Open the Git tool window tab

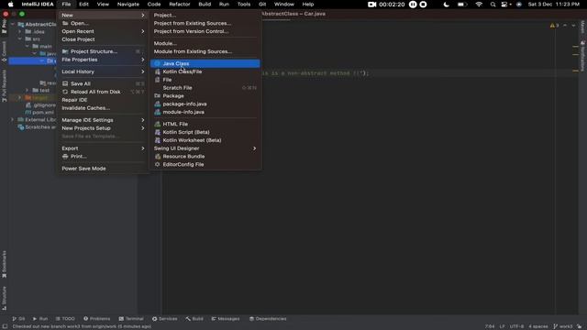(18, 319)
